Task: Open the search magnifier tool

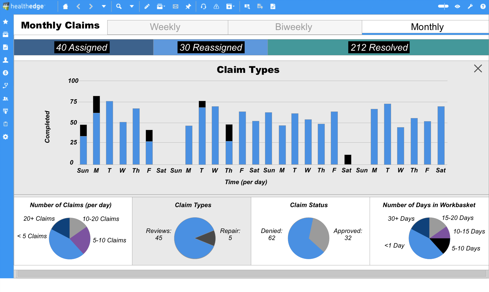Action: [119, 7]
